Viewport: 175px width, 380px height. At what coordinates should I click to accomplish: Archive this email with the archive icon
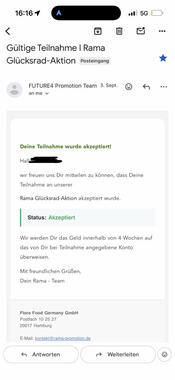(97, 31)
